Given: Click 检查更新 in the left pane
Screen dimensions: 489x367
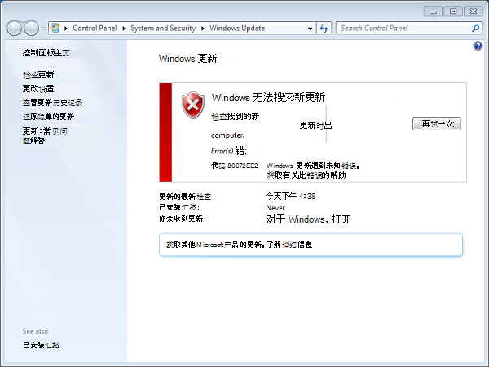Looking at the screenshot, I should click(38, 75).
